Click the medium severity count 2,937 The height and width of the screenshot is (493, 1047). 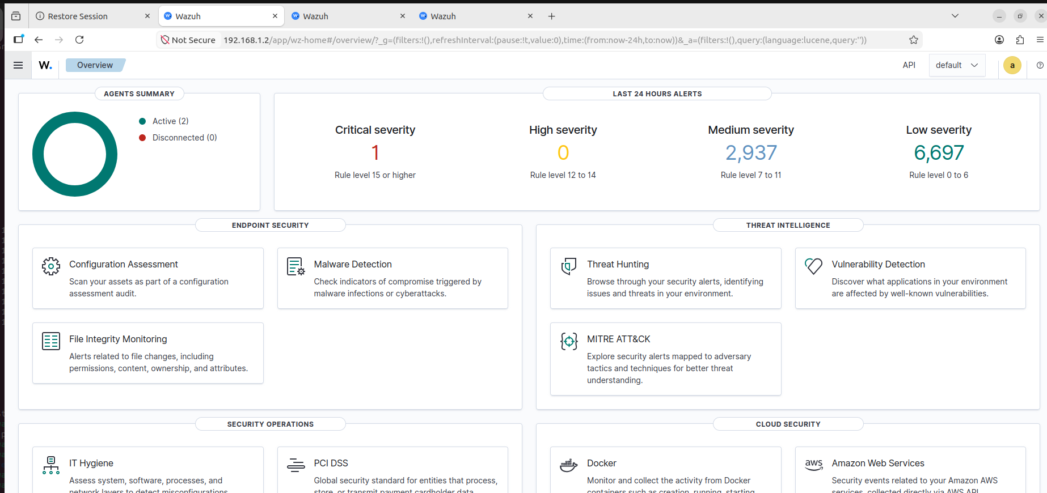coord(751,152)
